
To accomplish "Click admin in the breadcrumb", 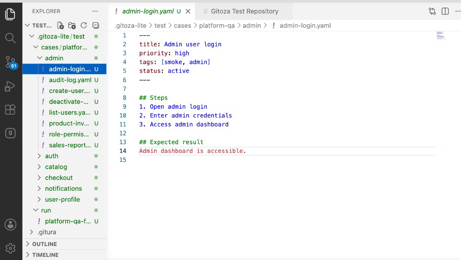I will (x=252, y=26).
